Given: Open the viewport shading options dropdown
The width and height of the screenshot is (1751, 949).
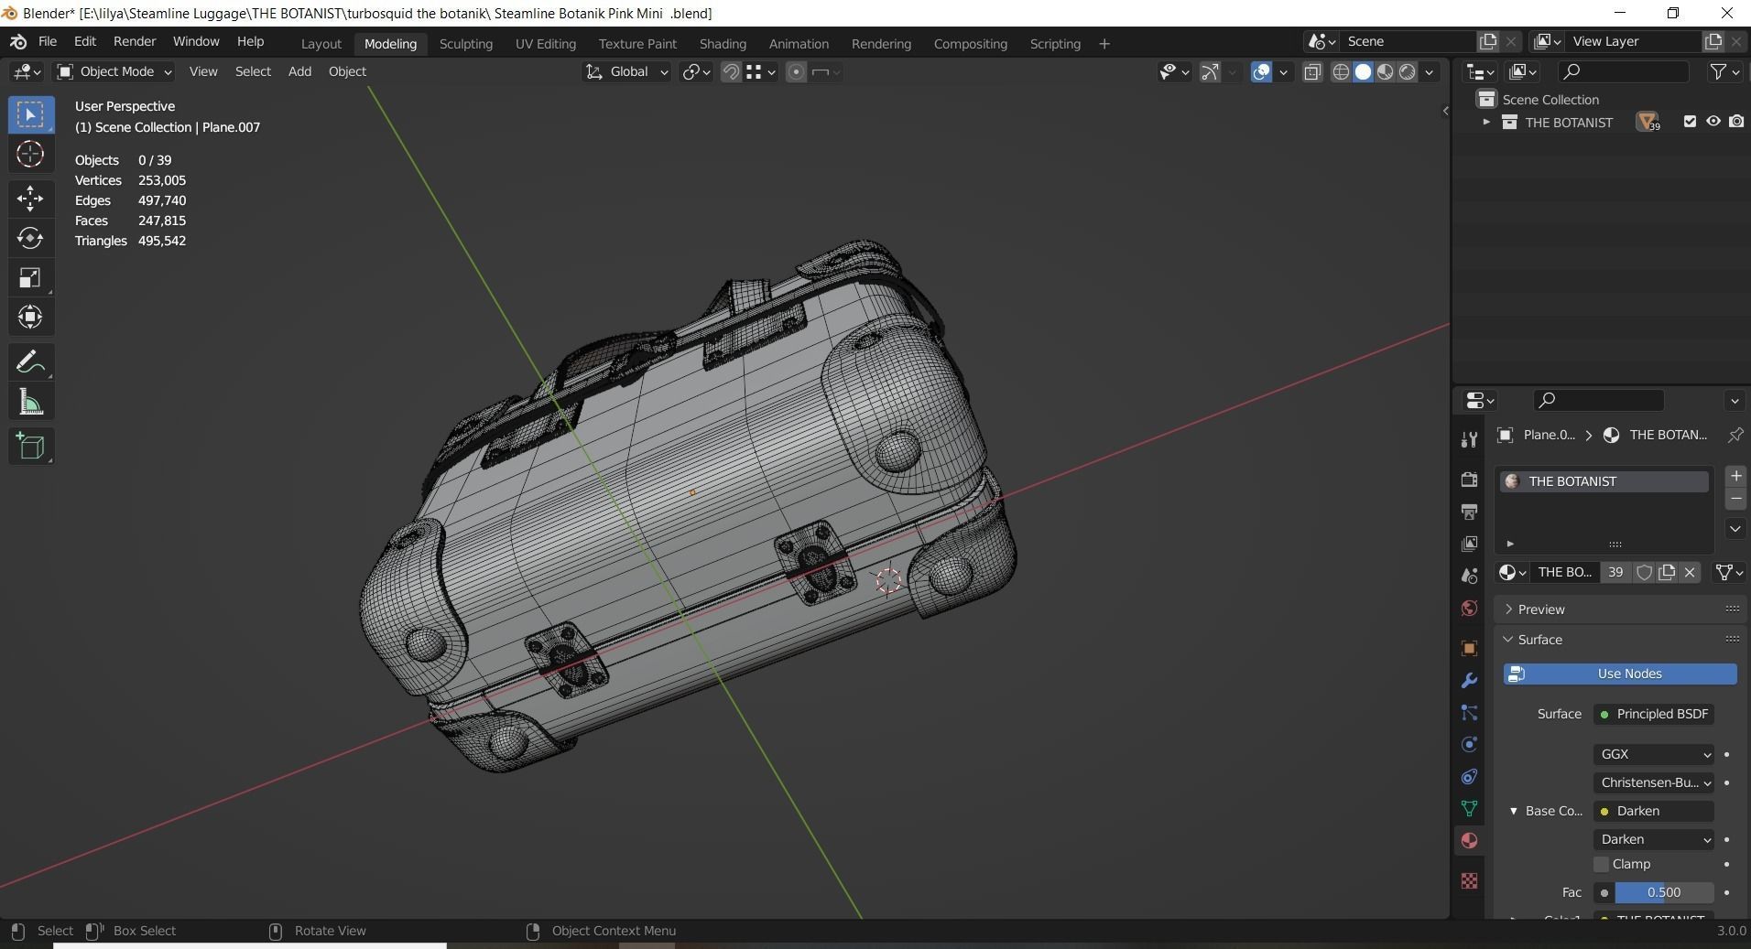Looking at the screenshot, I should pos(1430,71).
